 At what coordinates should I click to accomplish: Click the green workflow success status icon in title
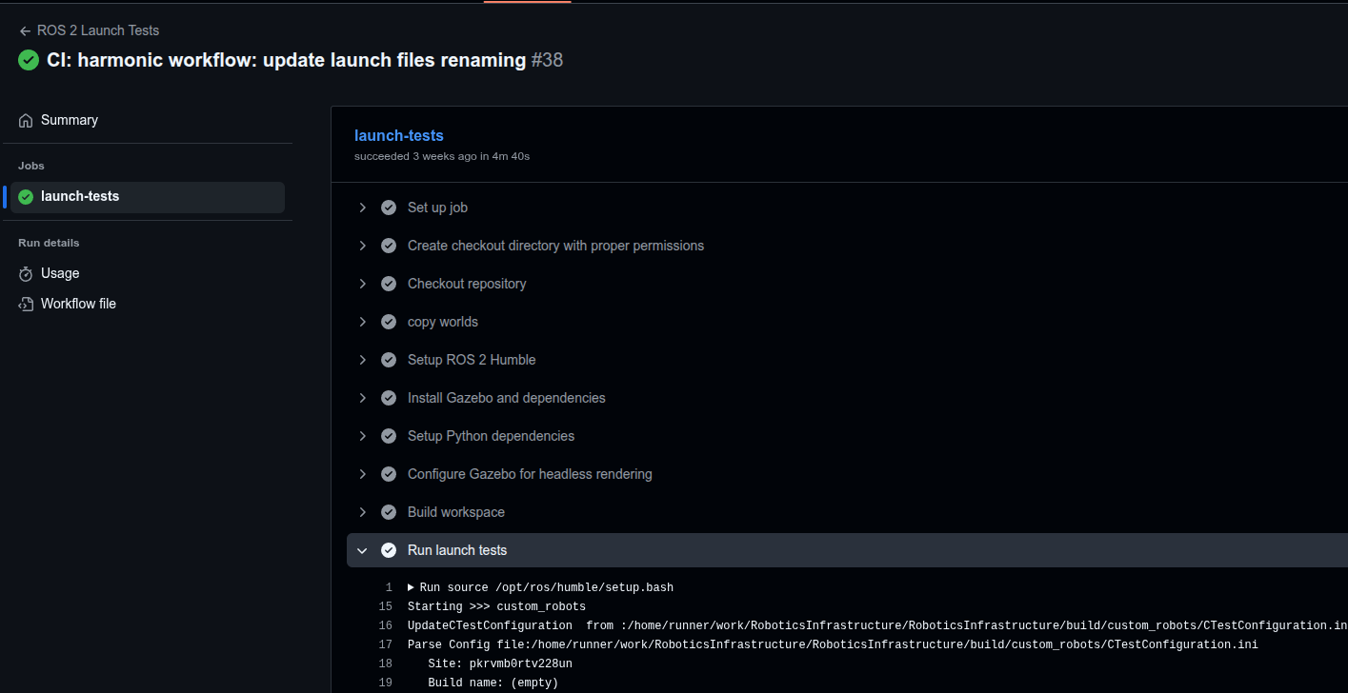click(29, 60)
